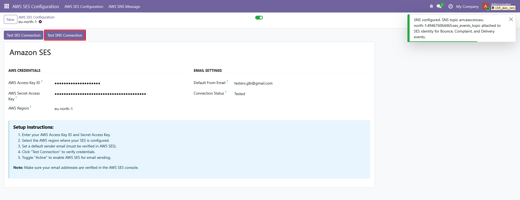Open the chat conversations icon
This screenshot has height=200, width=520.
coord(439,6)
